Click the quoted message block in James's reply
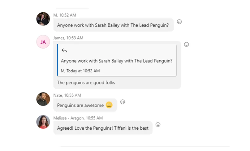The height and width of the screenshot is (151, 250). click(117, 60)
